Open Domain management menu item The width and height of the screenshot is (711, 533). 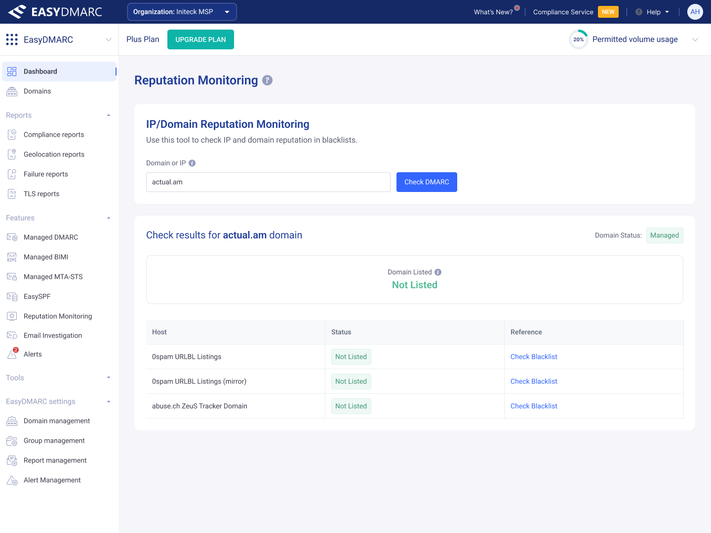tap(59, 421)
